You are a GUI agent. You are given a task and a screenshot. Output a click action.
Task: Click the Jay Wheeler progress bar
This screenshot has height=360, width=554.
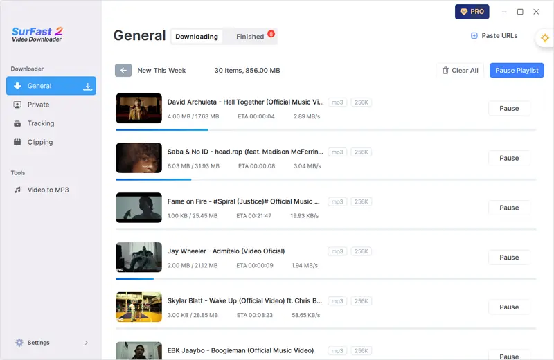pyautogui.click(x=325, y=279)
